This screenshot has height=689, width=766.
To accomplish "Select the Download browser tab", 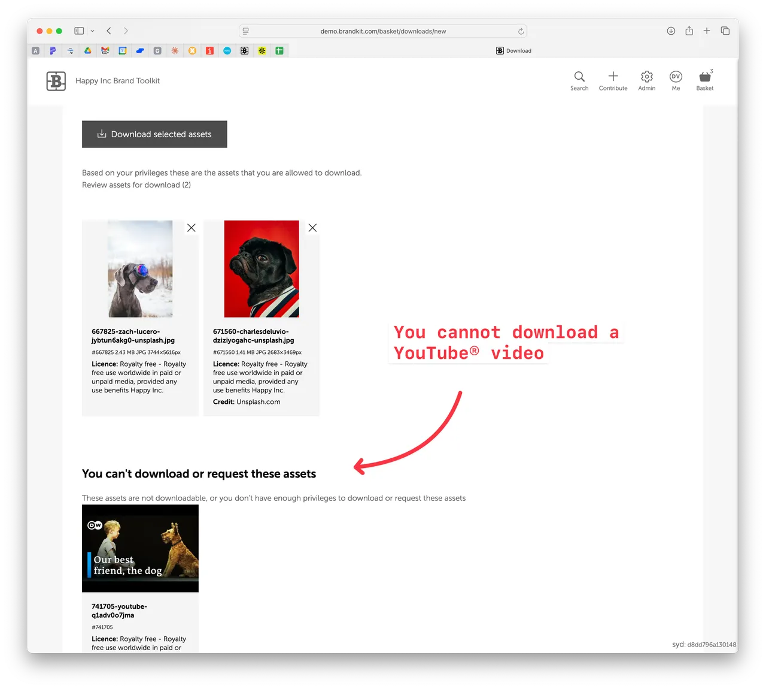I will 513,51.
